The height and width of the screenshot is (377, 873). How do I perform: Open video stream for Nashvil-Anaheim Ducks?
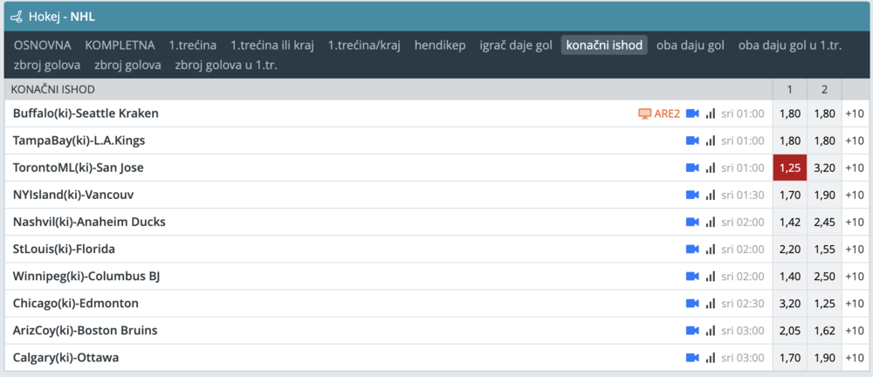(692, 223)
